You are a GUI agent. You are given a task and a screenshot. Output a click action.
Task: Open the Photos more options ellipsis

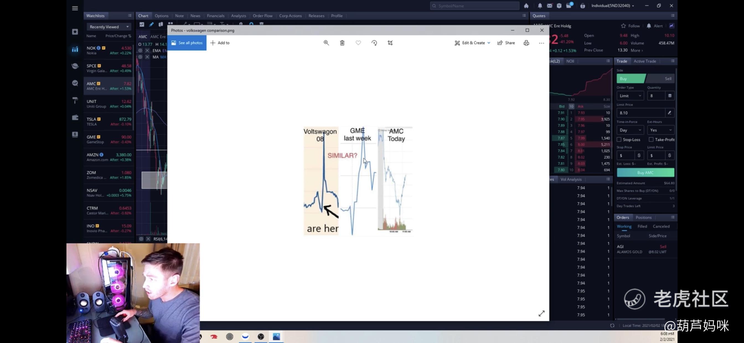(541, 43)
